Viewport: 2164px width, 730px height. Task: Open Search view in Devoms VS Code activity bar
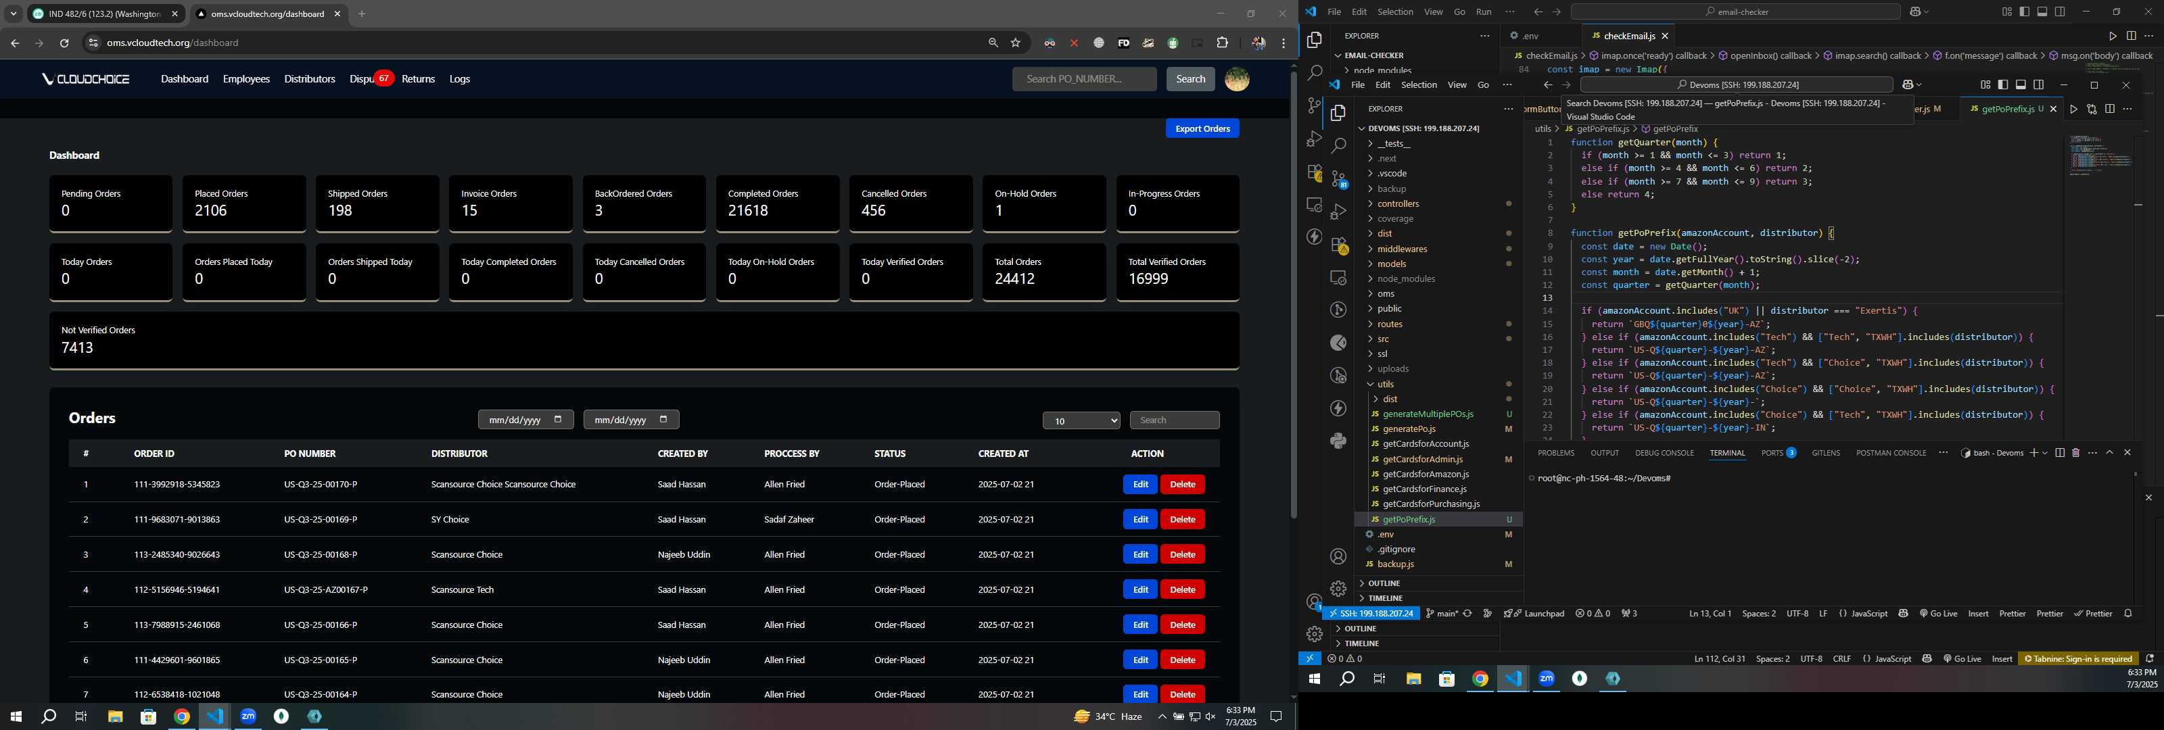[1338, 145]
